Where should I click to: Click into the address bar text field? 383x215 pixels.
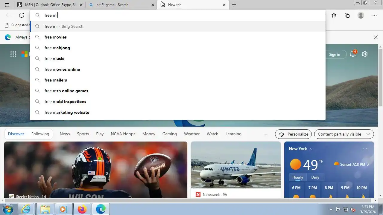[177, 15]
